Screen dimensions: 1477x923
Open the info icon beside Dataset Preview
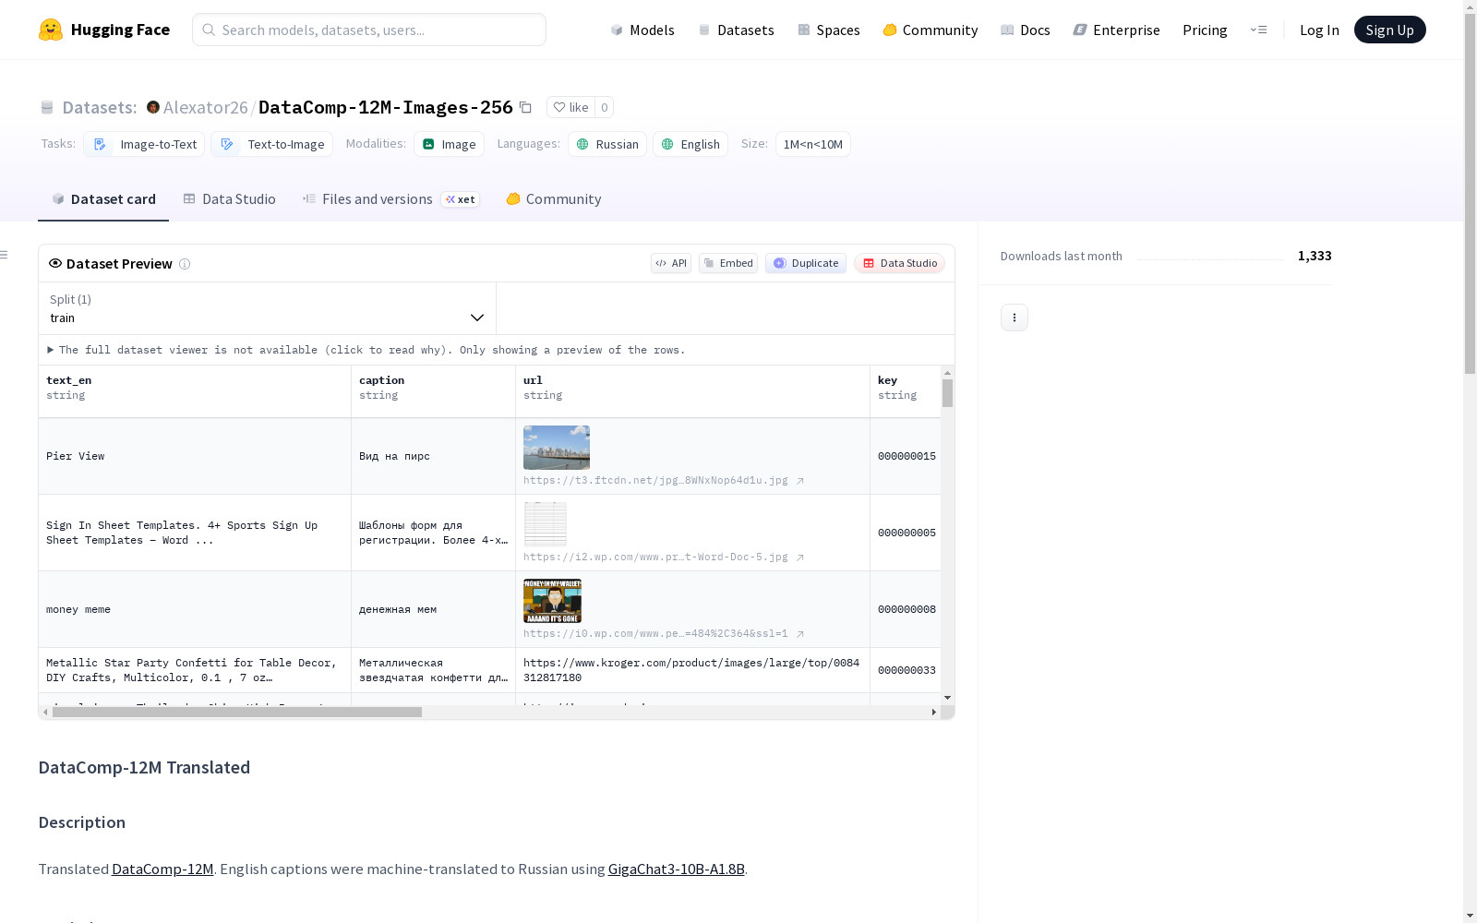pyautogui.click(x=185, y=264)
